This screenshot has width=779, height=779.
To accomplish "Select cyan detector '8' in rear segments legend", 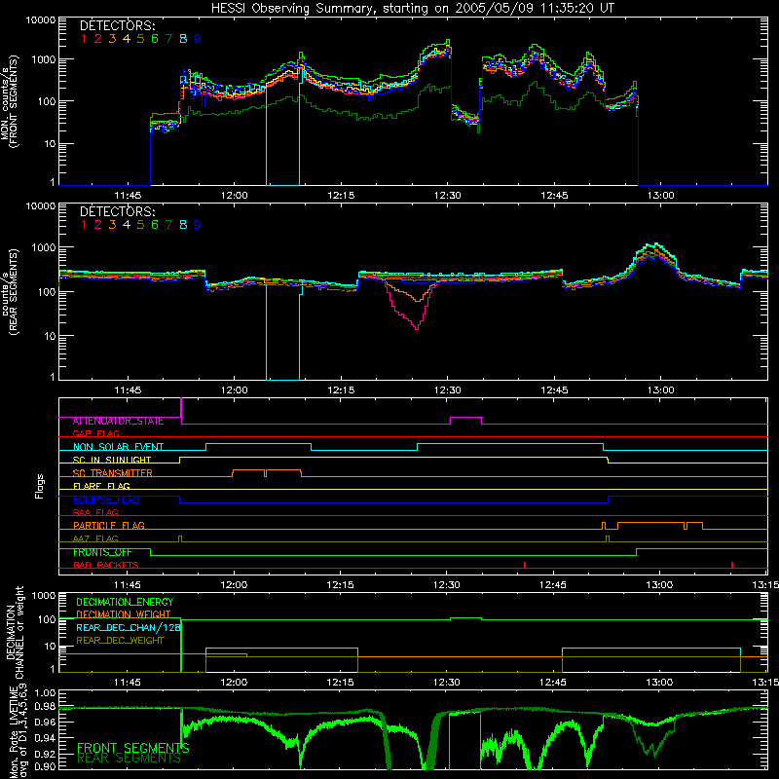I will pyautogui.click(x=183, y=225).
